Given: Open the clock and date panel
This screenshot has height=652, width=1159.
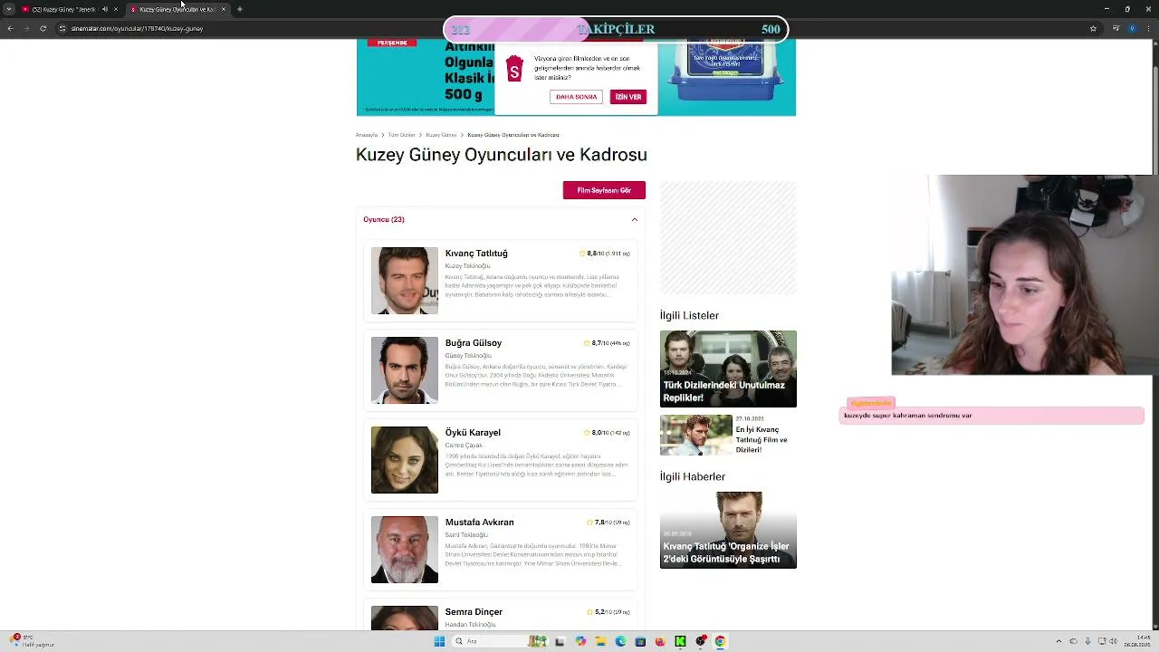Looking at the screenshot, I should 1137,641.
